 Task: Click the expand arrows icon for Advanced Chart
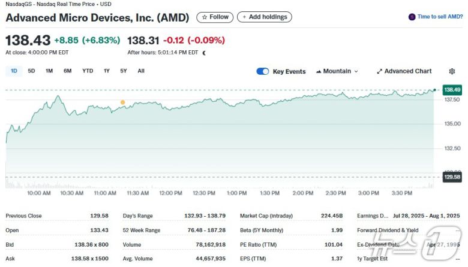pyautogui.click(x=379, y=71)
